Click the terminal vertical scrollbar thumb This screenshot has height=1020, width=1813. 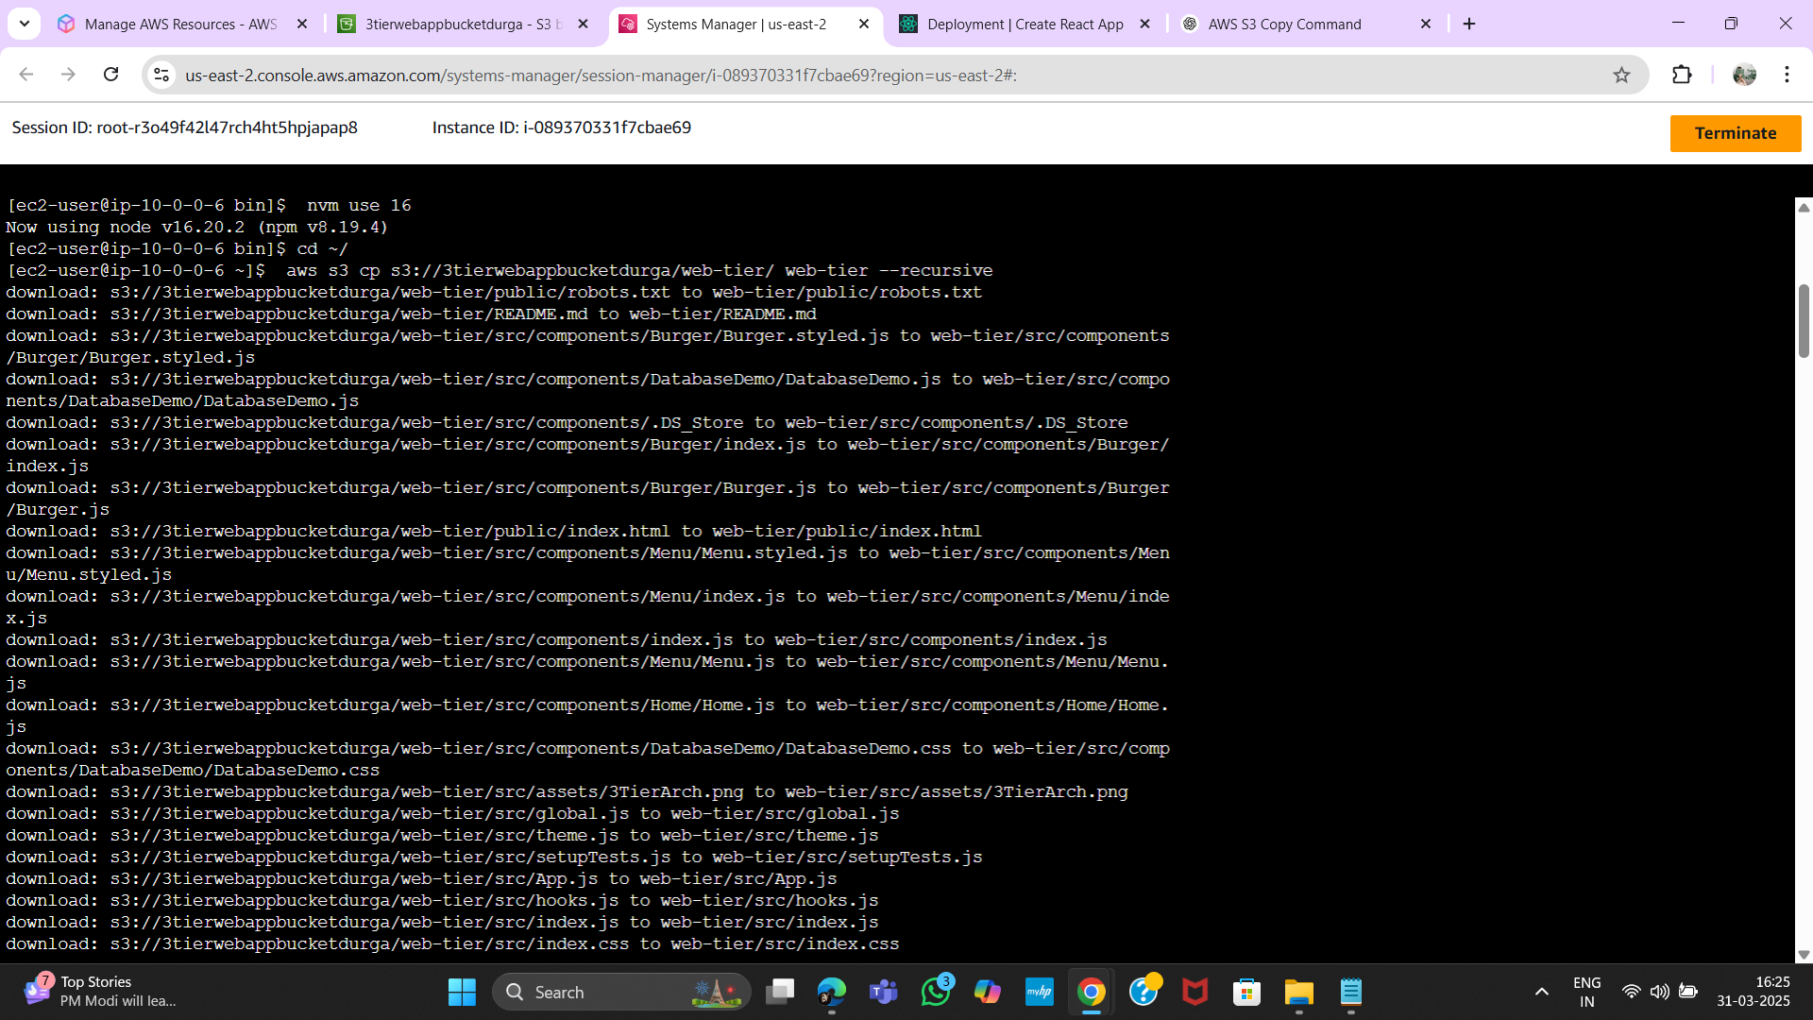pos(1804,321)
